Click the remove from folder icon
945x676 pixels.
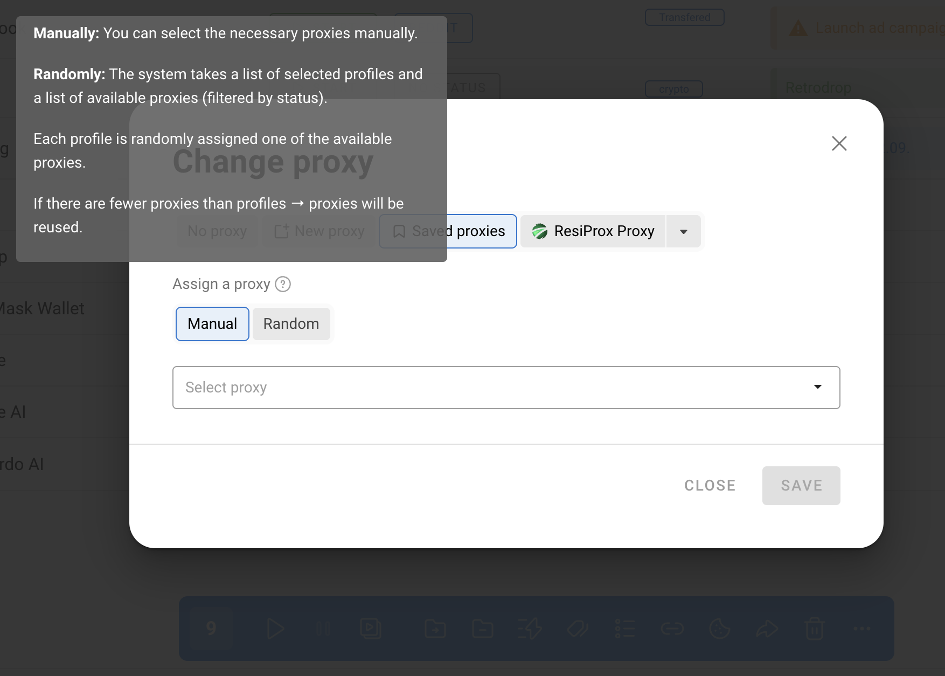click(x=482, y=629)
